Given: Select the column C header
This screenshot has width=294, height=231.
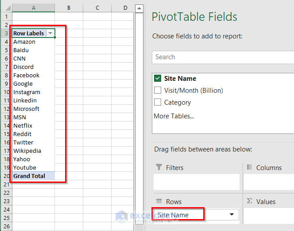Looking at the screenshot, I should (97, 8).
